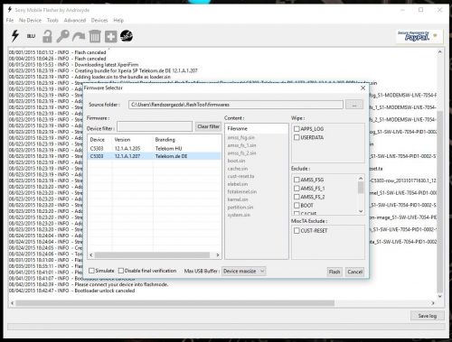Screen dimensions: 452x342
Task: Open the Max USB Buffer dropdown
Action: tap(243, 271)
